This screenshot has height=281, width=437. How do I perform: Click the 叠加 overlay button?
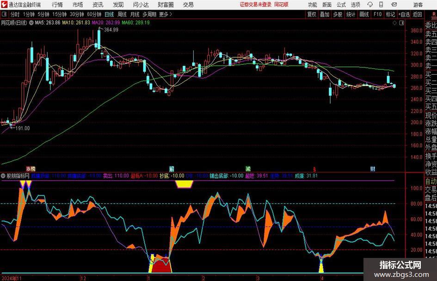[x=325, y=14]
